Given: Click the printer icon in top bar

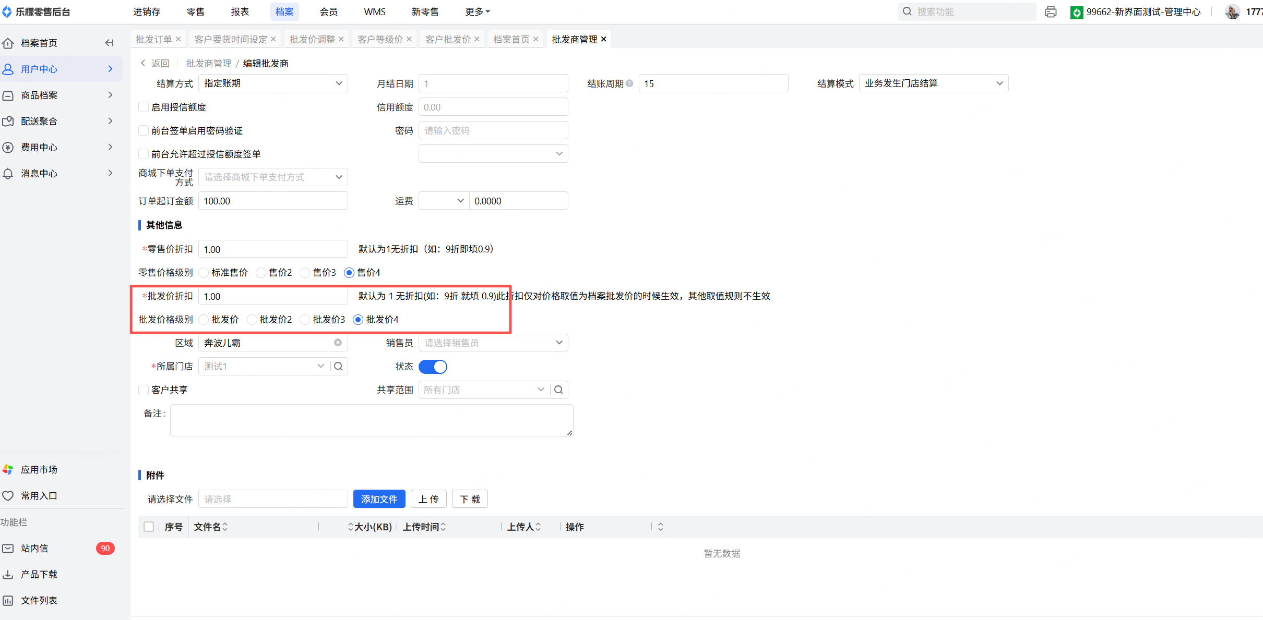Looking at the screenshot, I should [x=1051, y=11].
